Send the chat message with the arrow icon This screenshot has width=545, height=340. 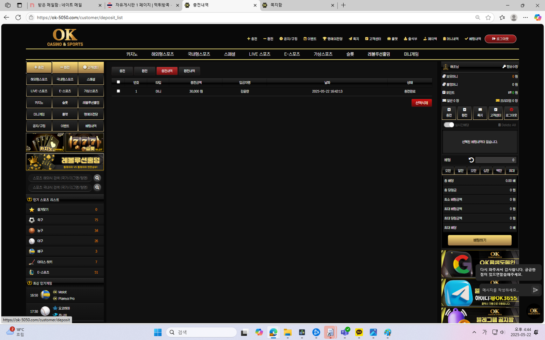point(535,290)
